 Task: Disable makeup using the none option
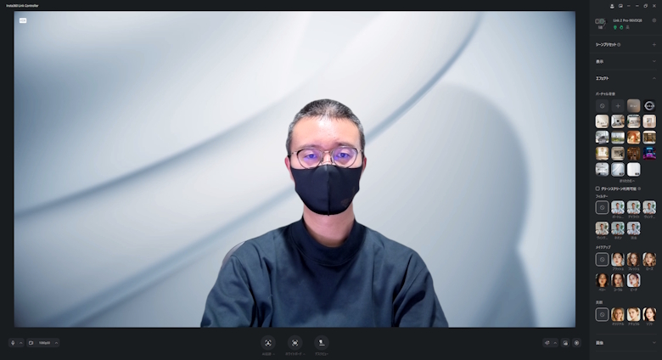coord(602,260)
